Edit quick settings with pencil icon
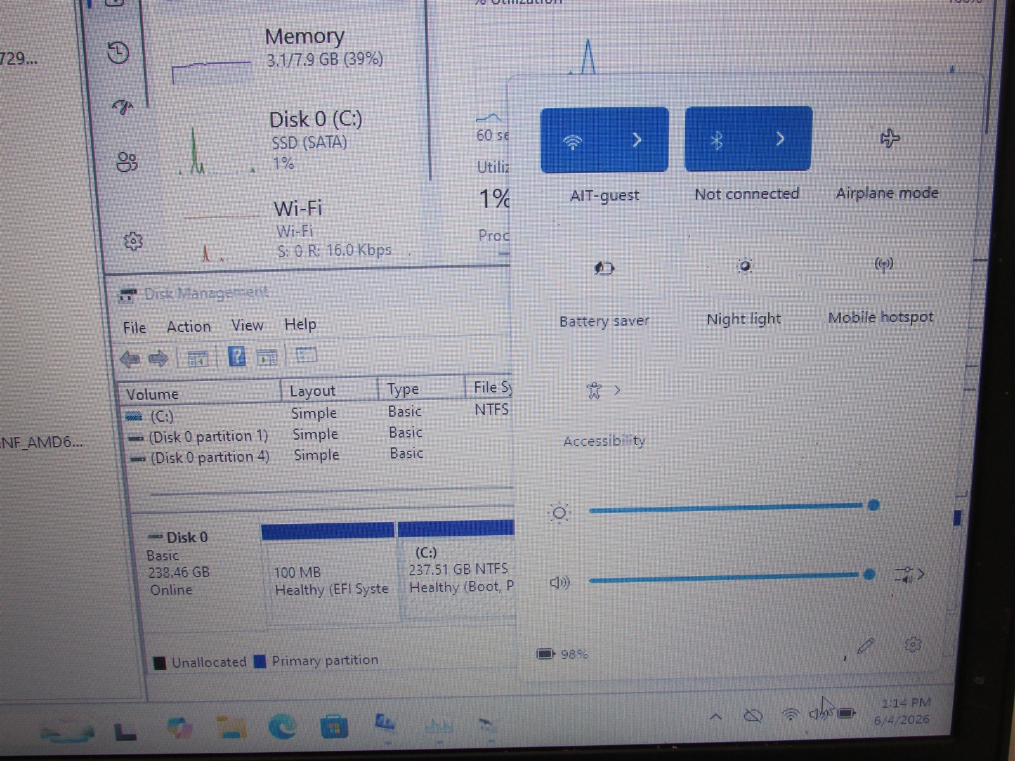 (x=866, y=646)
